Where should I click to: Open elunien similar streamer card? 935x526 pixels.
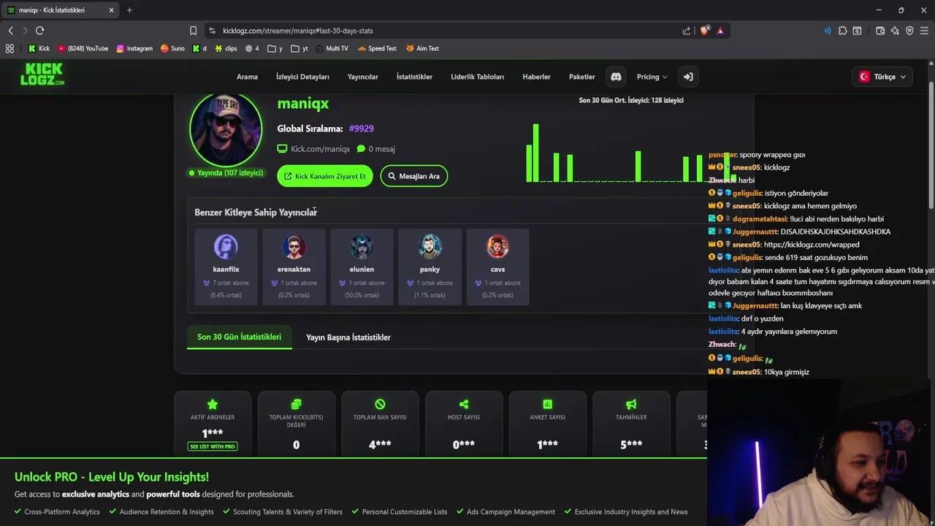pos(362,266)
